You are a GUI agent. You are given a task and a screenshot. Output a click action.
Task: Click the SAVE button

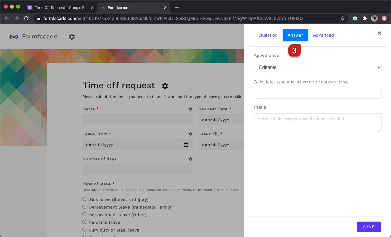369,227
